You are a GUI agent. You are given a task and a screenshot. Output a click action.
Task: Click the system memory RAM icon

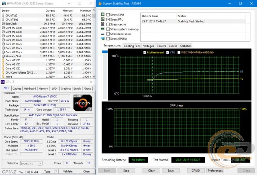(103, 29)
